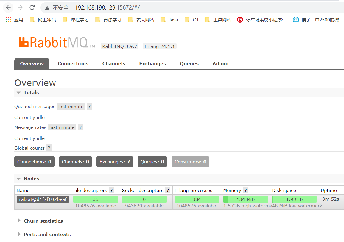Image resolution: width=344 pixels, height=242 pixels.
Task: Open the Java bookmark folder
Action: coord(169,20)
